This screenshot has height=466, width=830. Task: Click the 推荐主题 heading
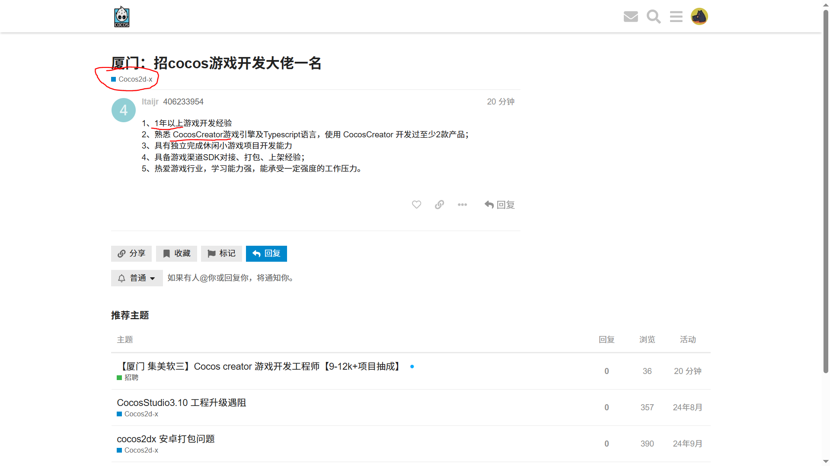[130, 316]
